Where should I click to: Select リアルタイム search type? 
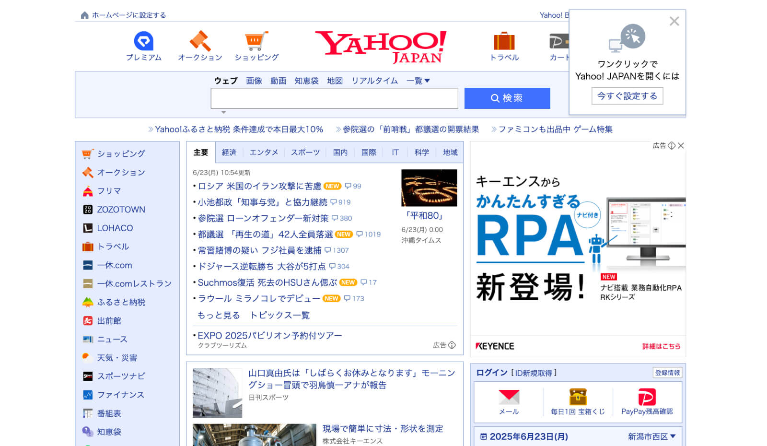(x=374, y=81)
